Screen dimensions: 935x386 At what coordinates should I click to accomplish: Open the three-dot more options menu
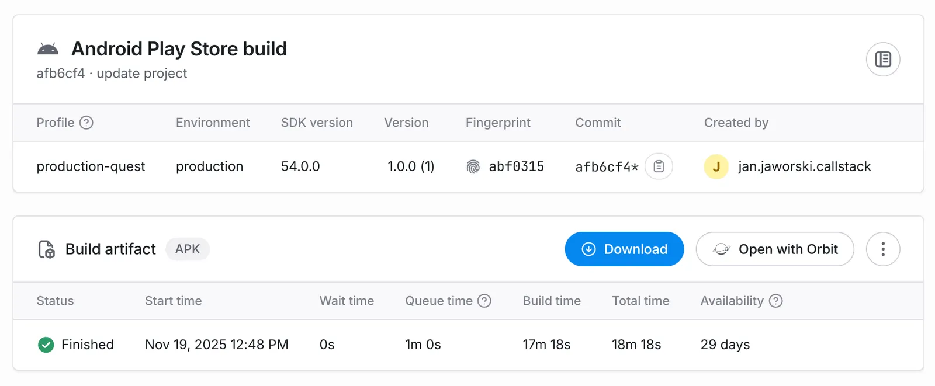pyautogui.click(x=882, y=249)
